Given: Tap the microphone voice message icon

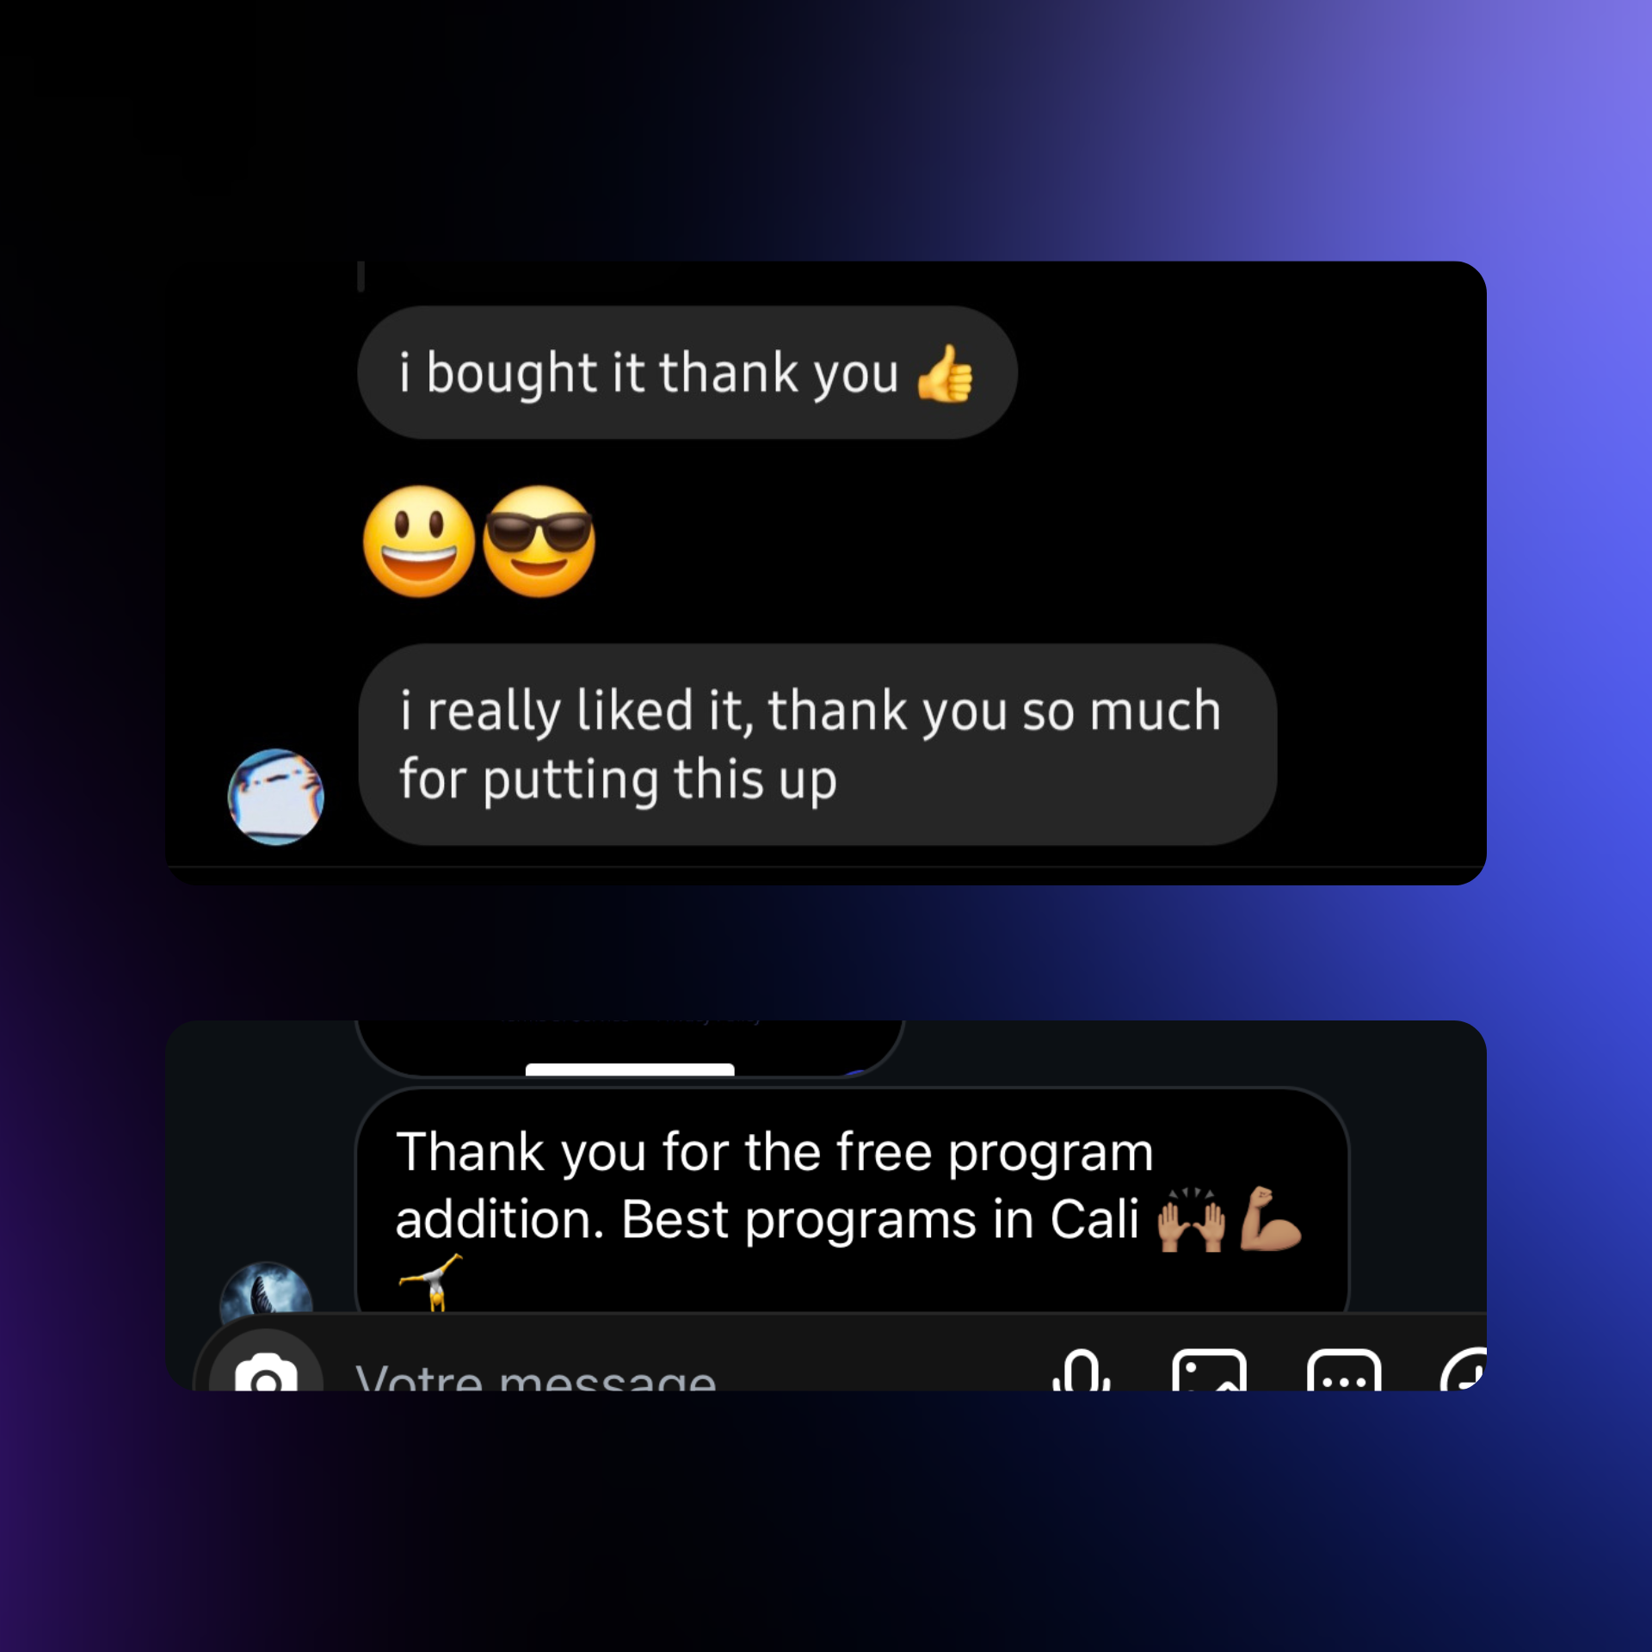Looking at the screenshot, I should pos(1082,1370).
